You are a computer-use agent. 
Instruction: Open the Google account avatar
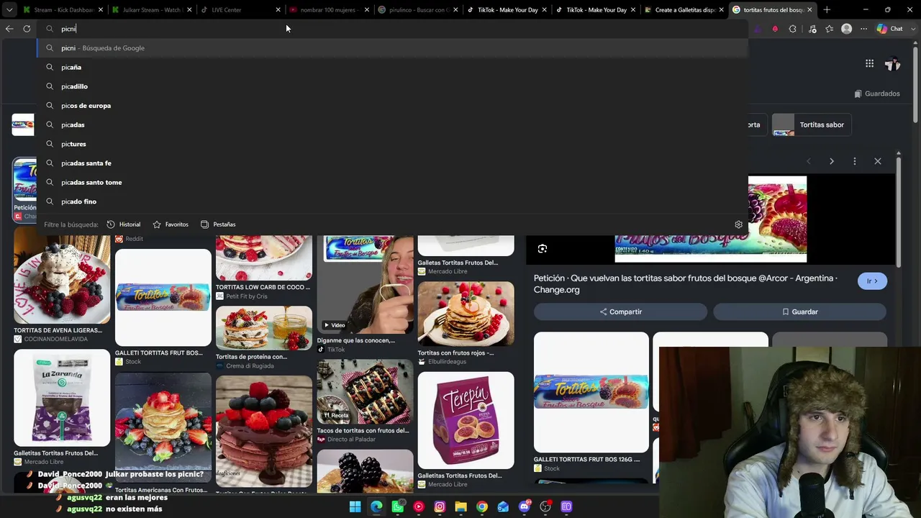click(893, 64)
